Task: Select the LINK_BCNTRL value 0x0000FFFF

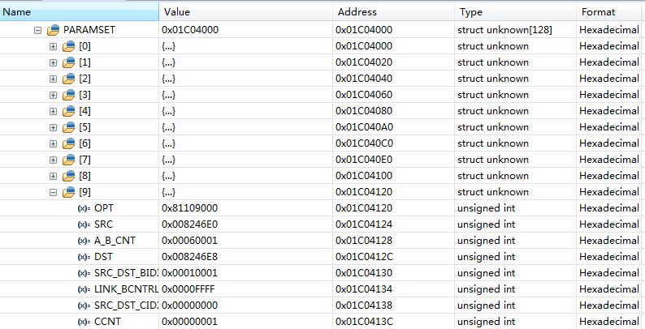Action: (191, 289)
